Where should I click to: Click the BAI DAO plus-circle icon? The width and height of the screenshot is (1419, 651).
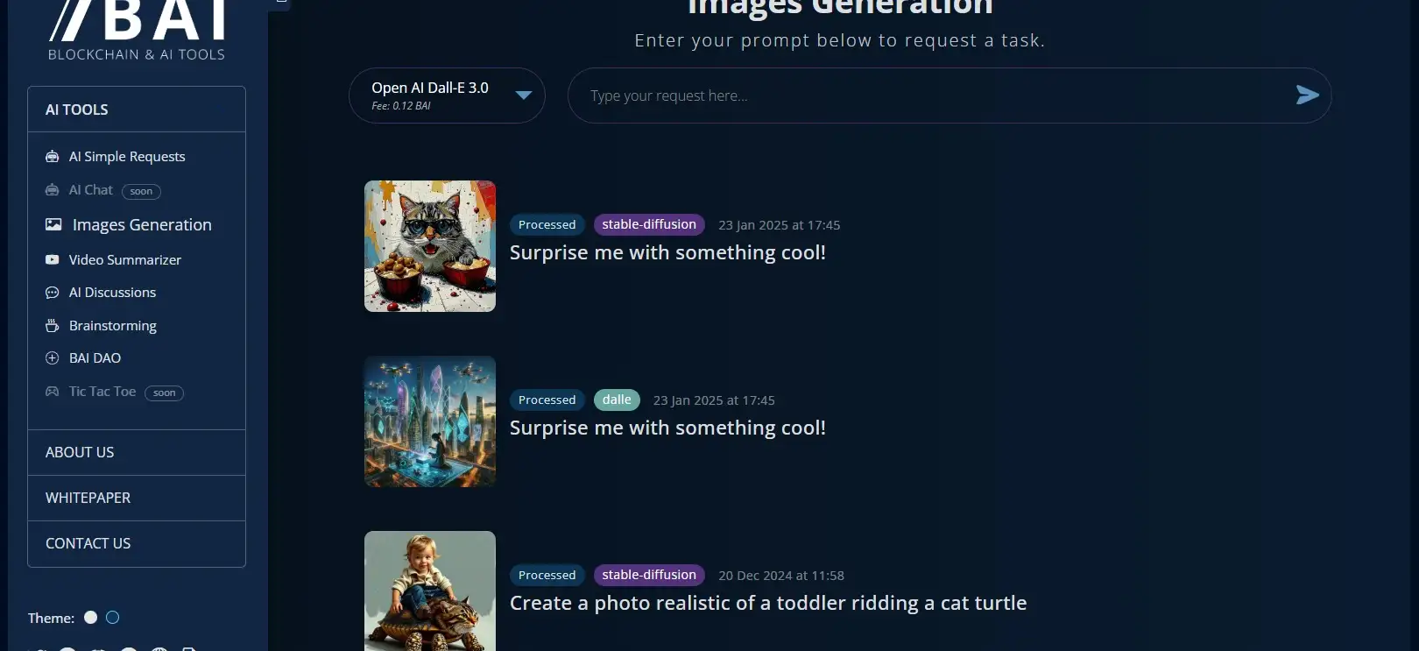[53, 358]
